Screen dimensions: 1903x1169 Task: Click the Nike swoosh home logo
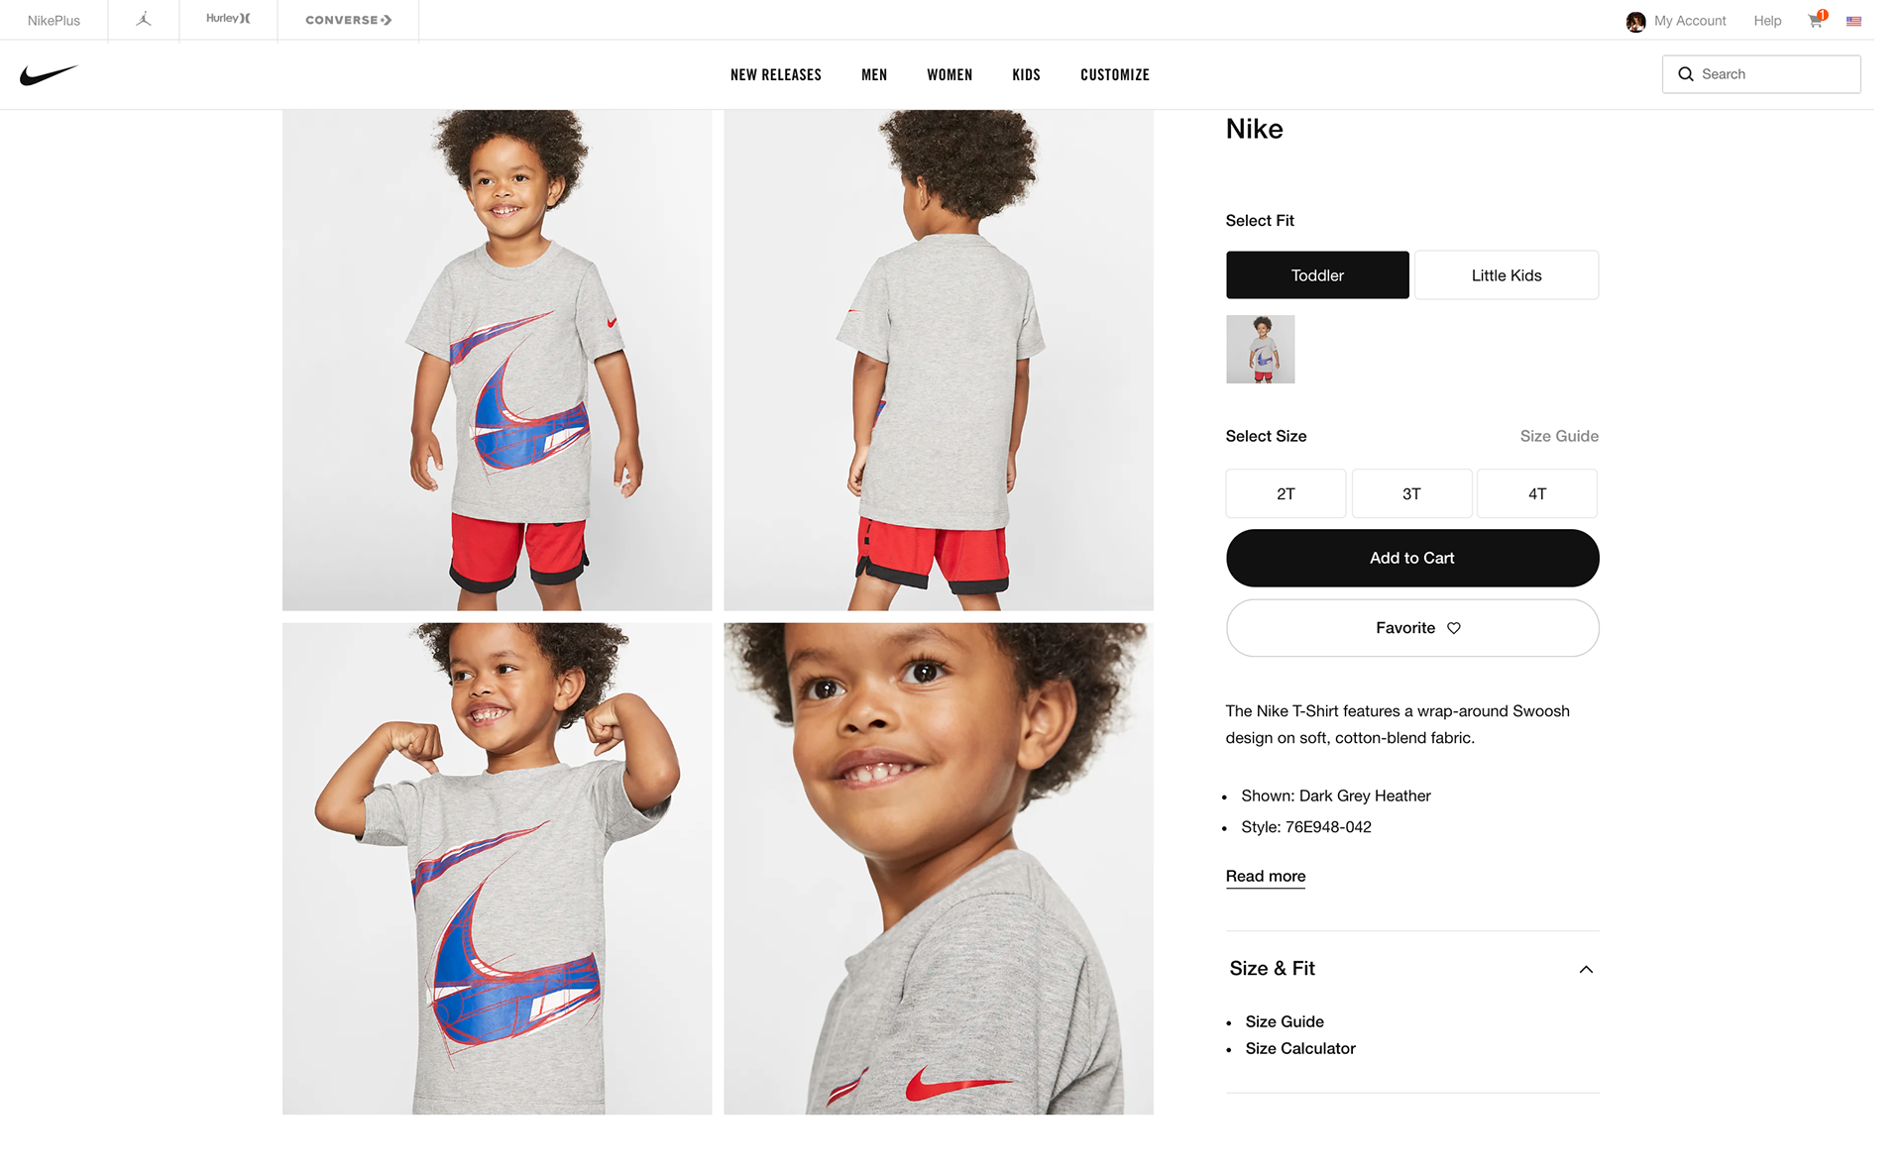(49, 75)
